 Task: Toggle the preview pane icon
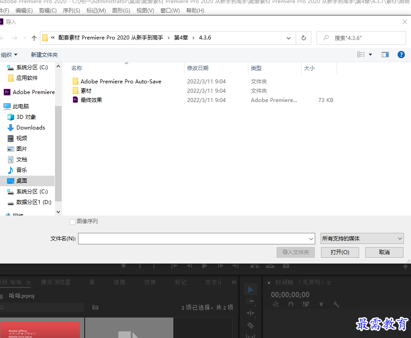[385, 55]
